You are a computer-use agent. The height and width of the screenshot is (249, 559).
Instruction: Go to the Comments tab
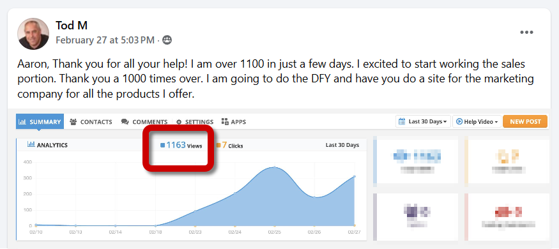(144, 122)
